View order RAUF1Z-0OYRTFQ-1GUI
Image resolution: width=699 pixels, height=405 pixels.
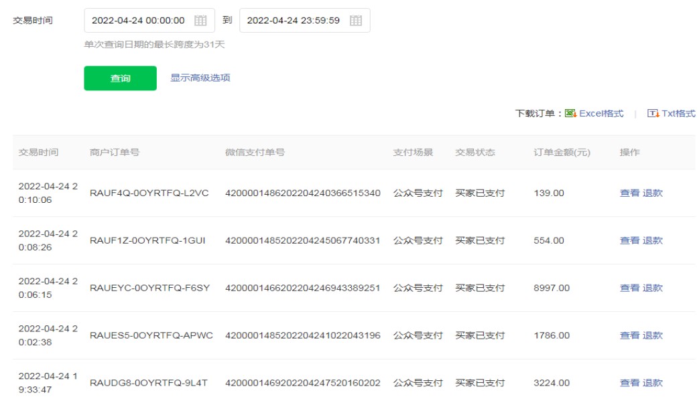[629, 240]
